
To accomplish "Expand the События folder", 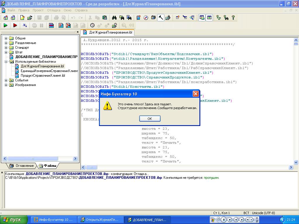I will 6,80.
